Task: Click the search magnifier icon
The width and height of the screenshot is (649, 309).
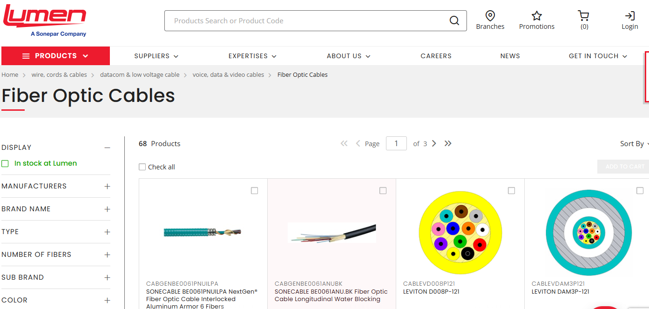Action: (454, 20)
